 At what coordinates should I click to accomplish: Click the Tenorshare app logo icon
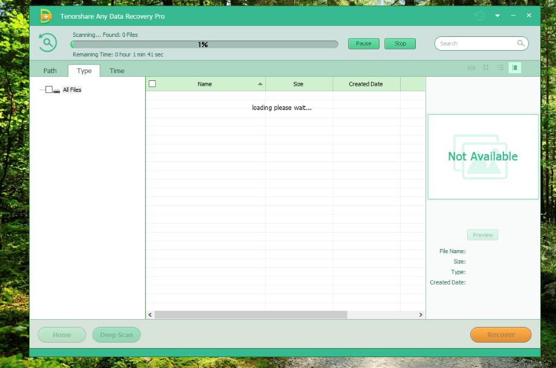coord(46,16)
